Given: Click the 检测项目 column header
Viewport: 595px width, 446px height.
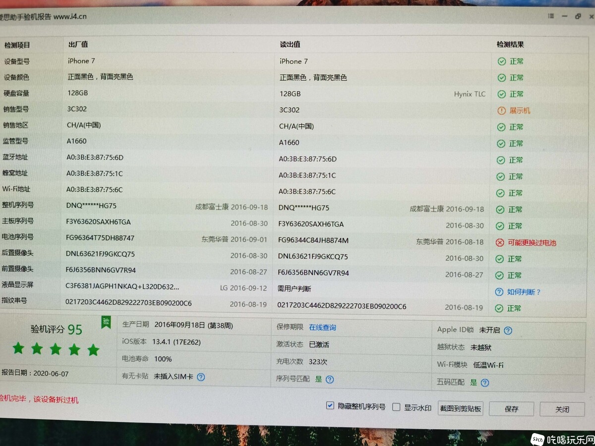Looking at the screenshot, I should coord(17,45).
